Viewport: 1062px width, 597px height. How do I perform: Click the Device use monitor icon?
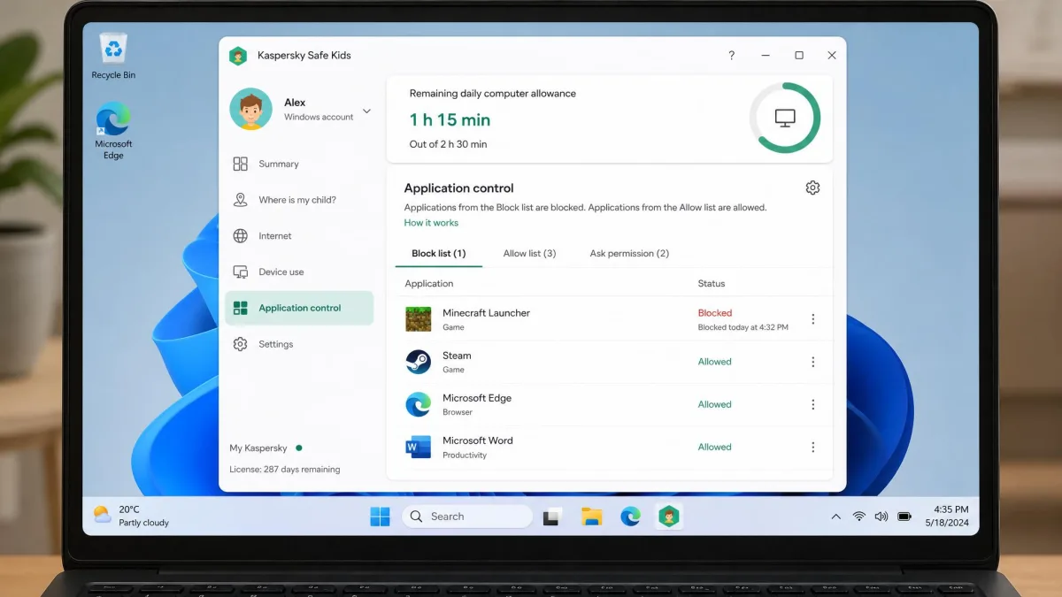coord(240,272)
